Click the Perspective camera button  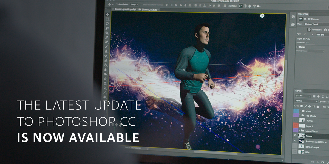point(309,30)
